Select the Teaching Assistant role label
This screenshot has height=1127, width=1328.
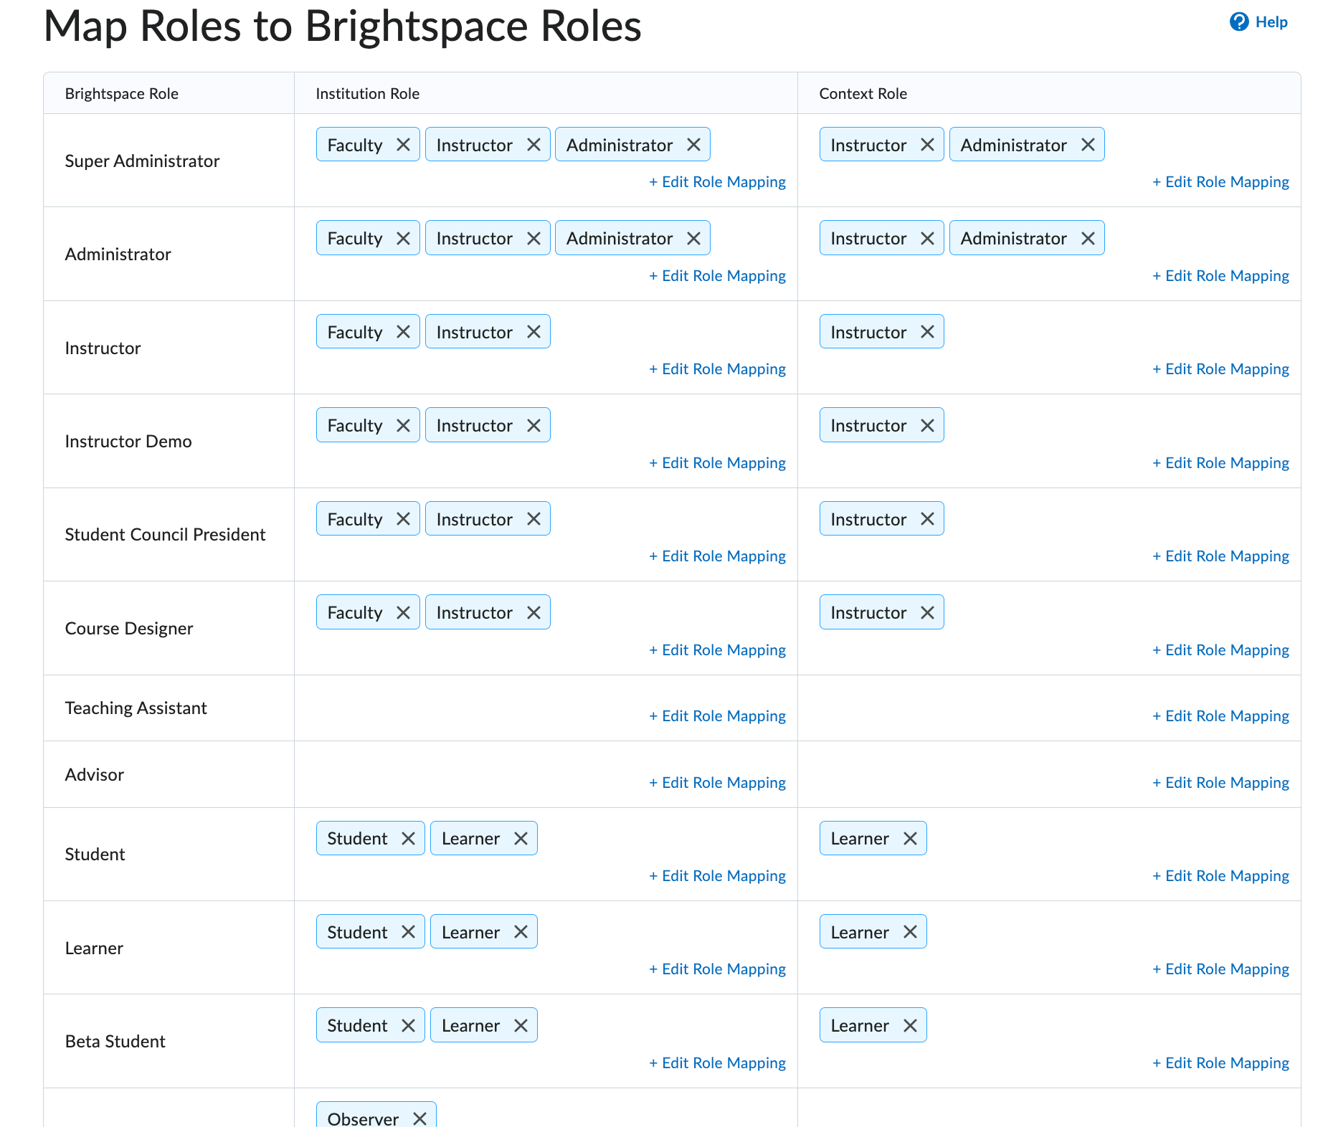(x=136, y=708)
